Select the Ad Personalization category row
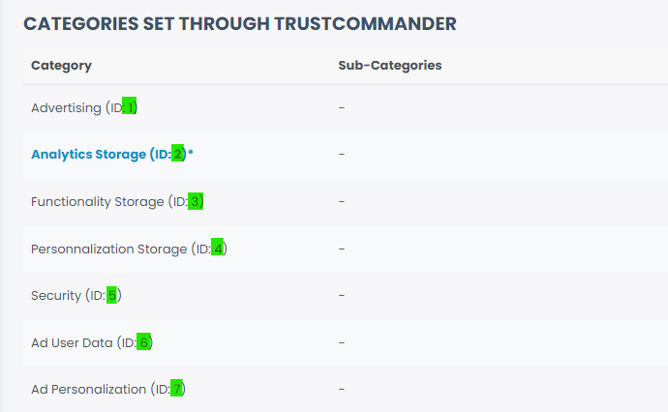 (88, 389)
